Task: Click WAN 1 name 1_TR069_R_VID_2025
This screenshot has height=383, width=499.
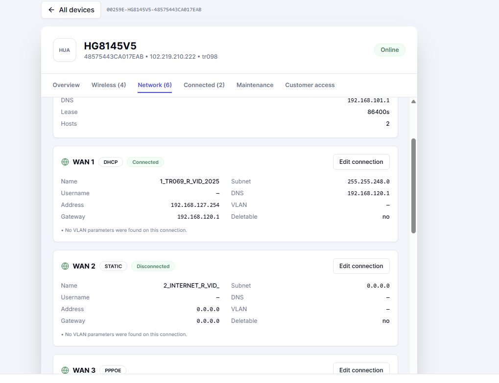Action: click(x=190, y=181)
